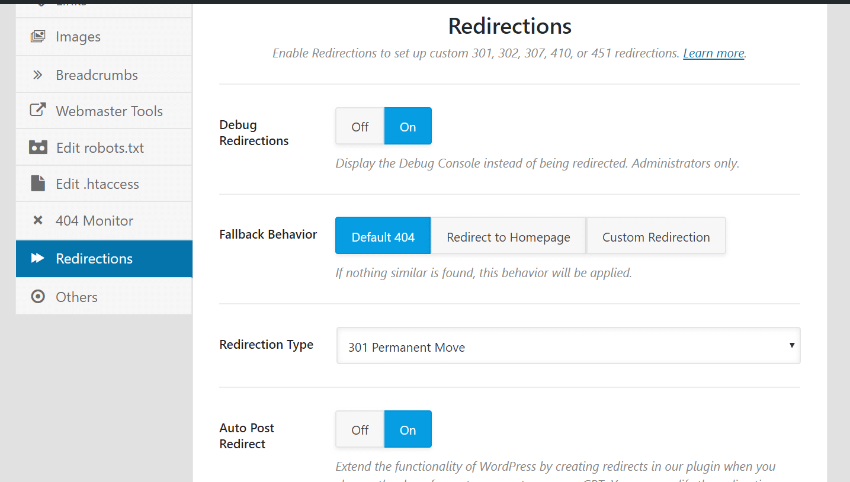Open the Redirection Type dropdown

tap(567, 346)
